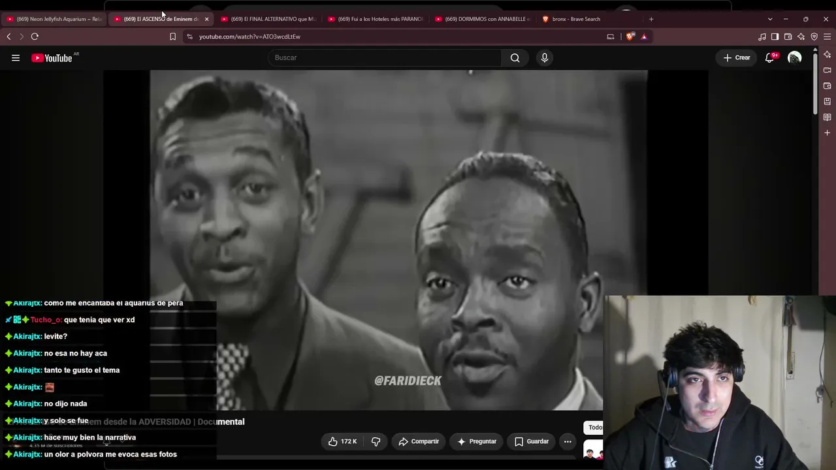
Task: Click the YouTube search magnifier button
Action: point(515,58)
